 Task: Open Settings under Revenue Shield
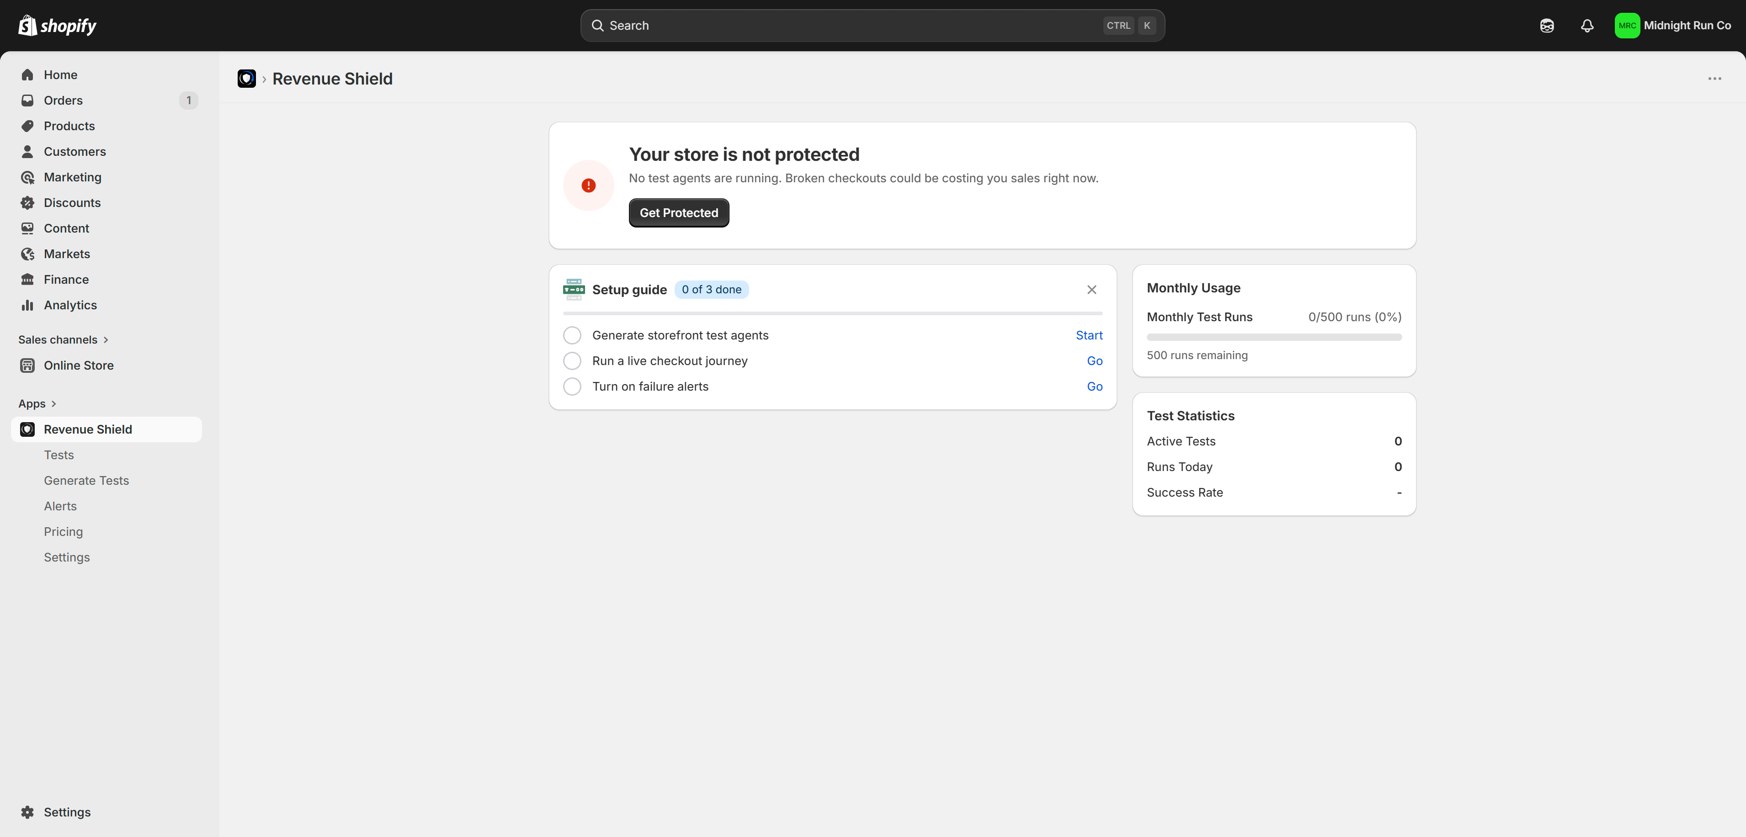66,557
